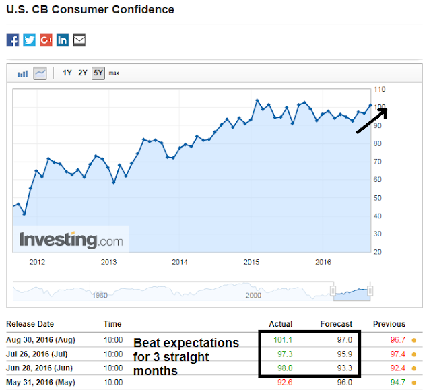The height and width of the screenshot is (392, 431).
Task: Select the line chart view icon
Action: 40,73
